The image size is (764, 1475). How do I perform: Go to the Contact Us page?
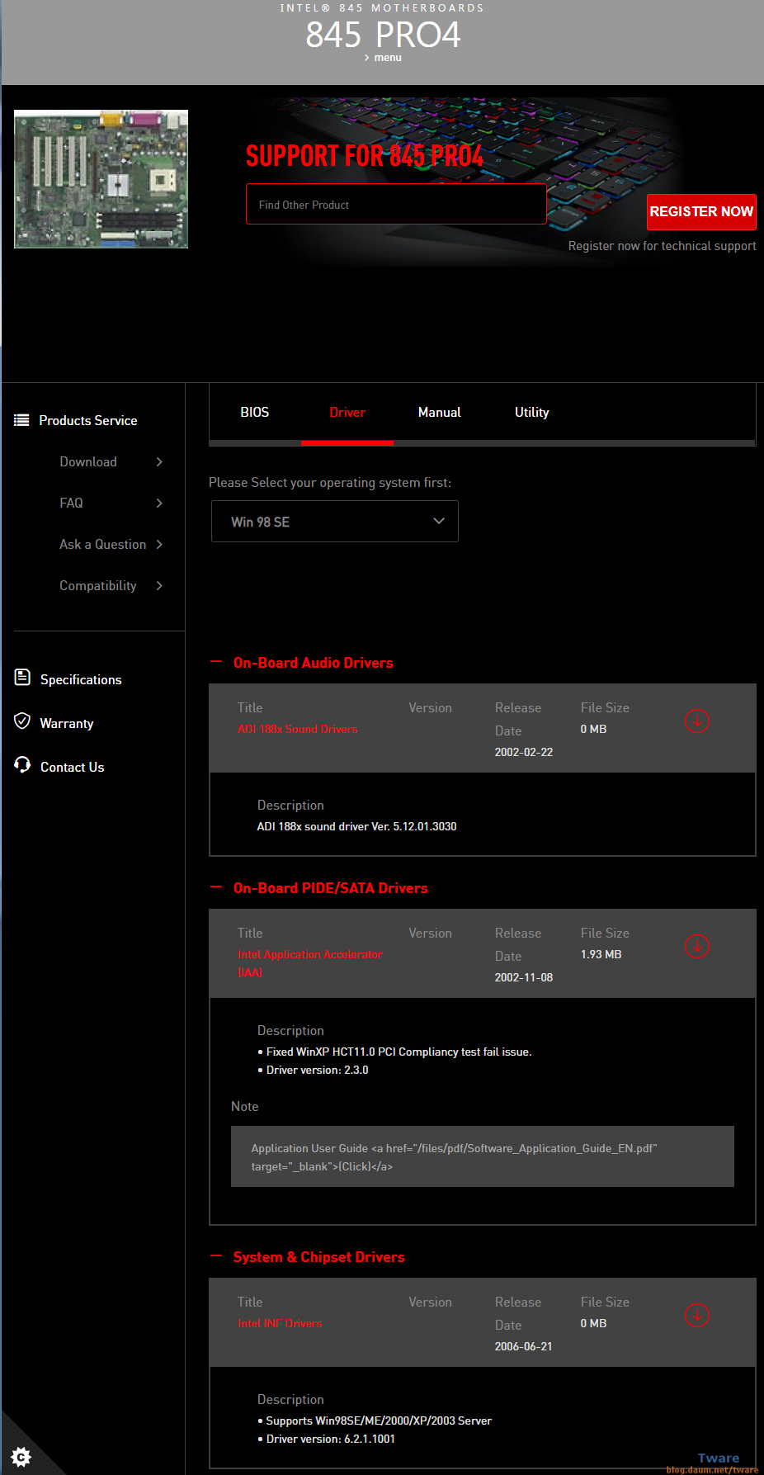(x=73, y=767)
